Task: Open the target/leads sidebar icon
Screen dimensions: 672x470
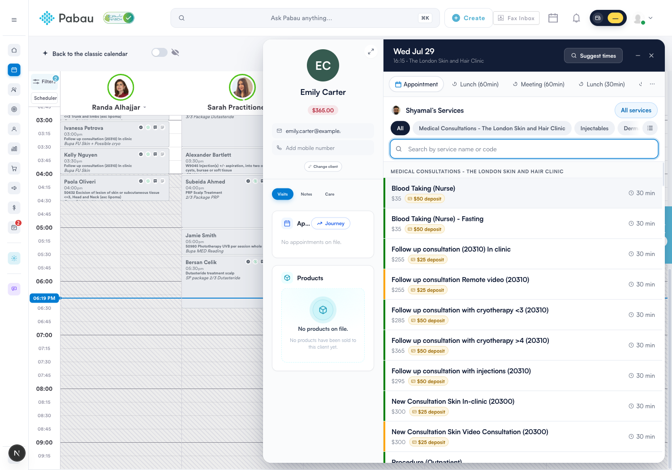Action: (x=14, y=109)
